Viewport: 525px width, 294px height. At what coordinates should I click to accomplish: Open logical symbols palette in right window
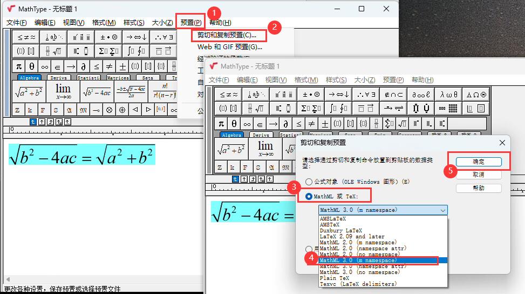(366, 95)
